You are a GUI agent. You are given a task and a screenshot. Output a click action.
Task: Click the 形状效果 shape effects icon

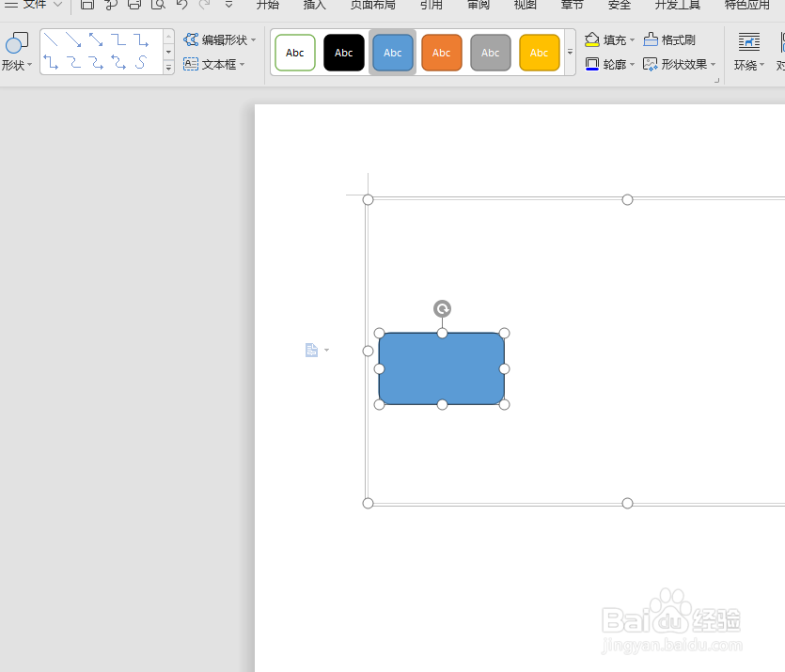[x=651, y=64]
